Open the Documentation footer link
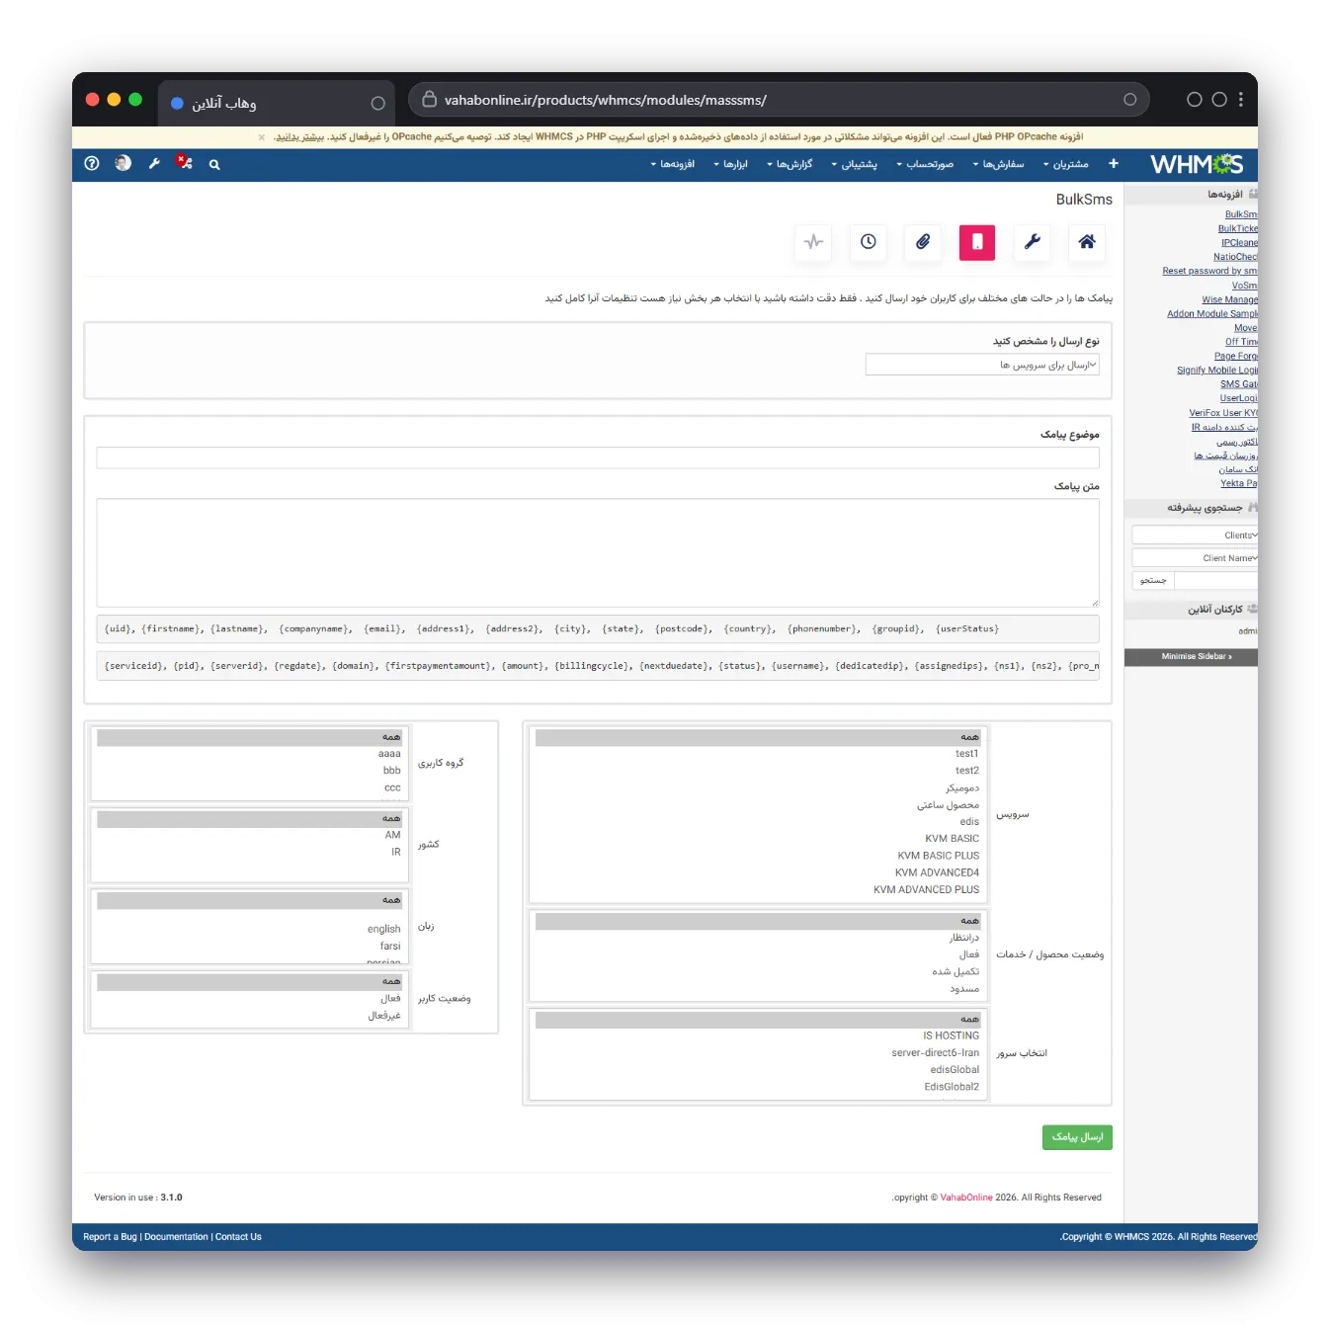The image size is (1330, 1323). click(x=176, y=1237)
